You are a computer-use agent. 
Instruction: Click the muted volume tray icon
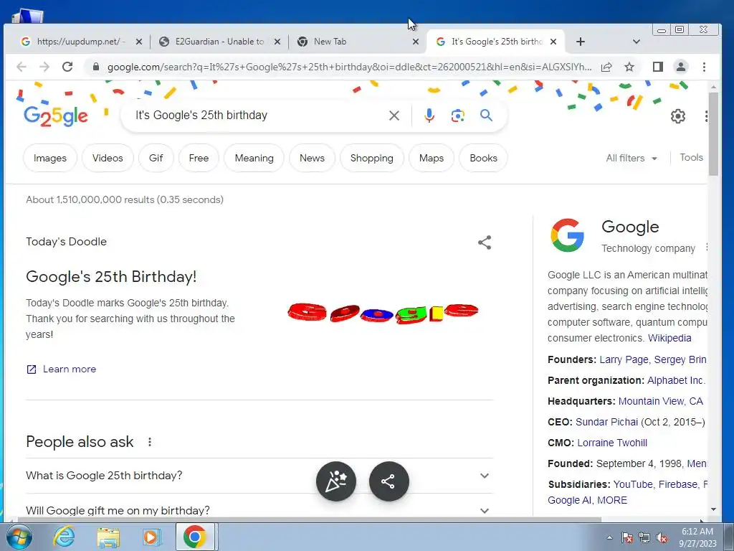click(662, 538)
